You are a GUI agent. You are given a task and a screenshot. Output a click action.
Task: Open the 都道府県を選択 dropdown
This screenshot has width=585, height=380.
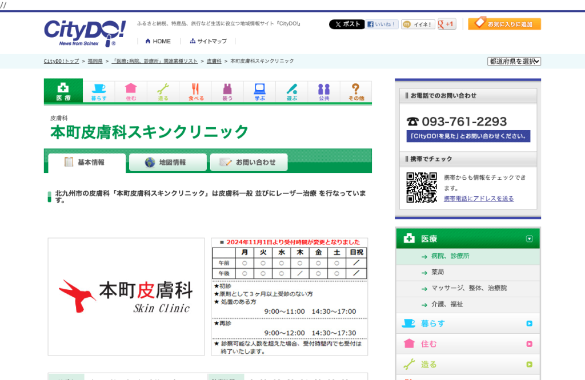click(x=514, y=61)
